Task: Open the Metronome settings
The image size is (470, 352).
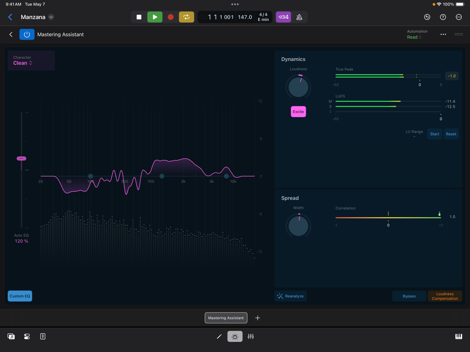Action: [x=299, y=16]
